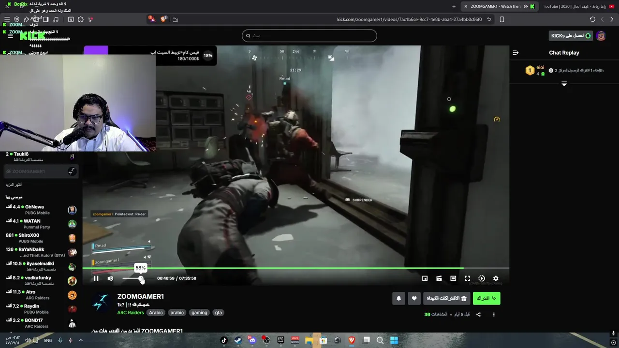Open gifted subscriptions button الاشتراكات المُهداة
Viewport: 619px width, 348px height.
tap(446, 298)
